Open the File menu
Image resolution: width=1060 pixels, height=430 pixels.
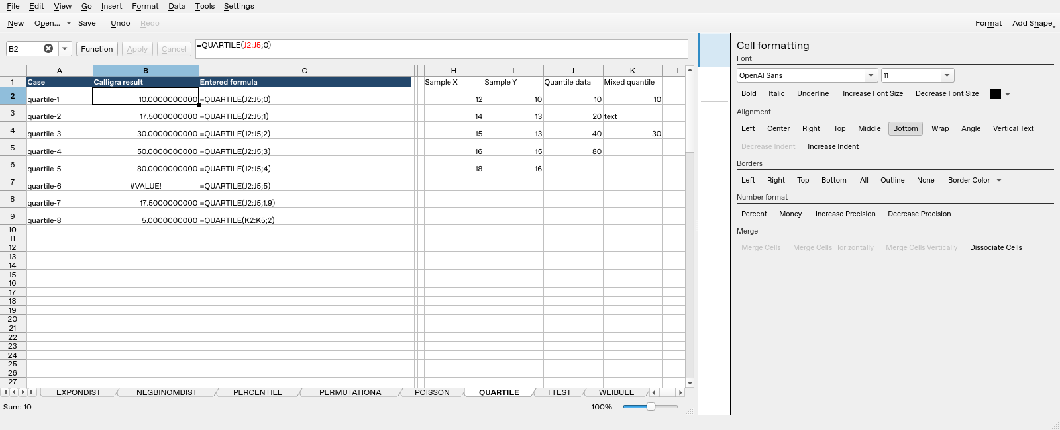(13, 6)
